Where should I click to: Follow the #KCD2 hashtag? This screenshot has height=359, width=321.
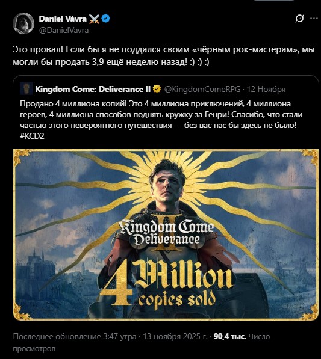(32, 137)
